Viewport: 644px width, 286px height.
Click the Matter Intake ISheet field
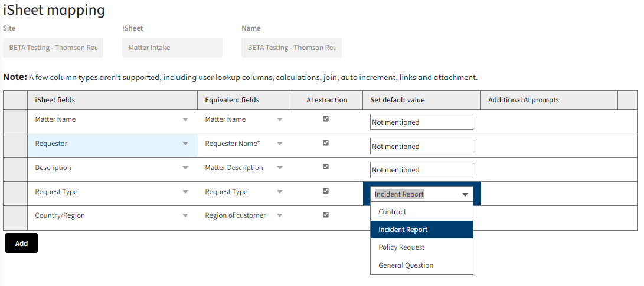pyautogui.click(x=172, y=48)
